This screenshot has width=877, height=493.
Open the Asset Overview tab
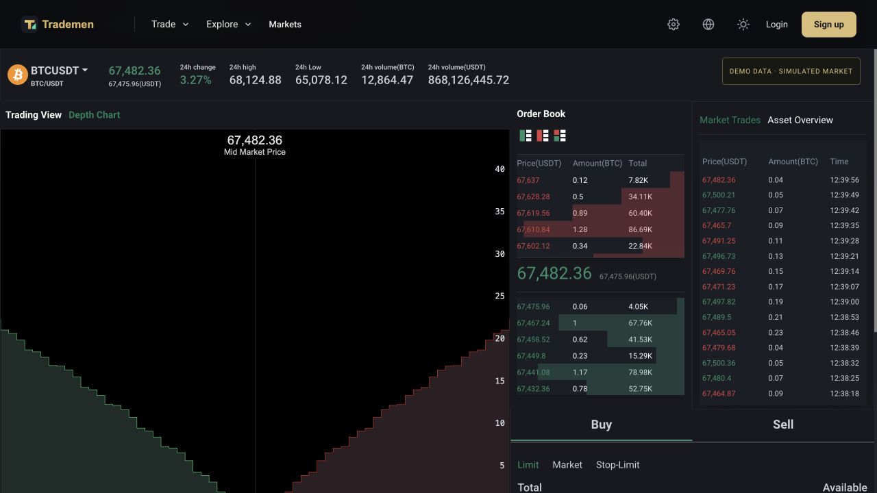point(800,120)
